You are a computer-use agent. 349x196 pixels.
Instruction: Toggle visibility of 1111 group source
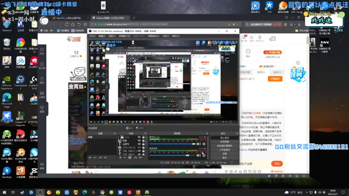pyautogui.click(x=139, y=137)
